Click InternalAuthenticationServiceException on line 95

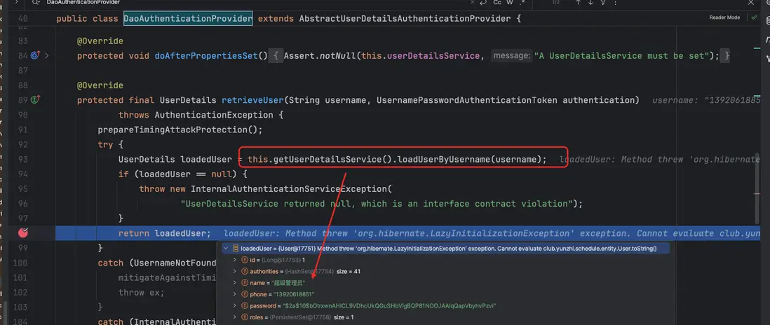point(289,188)
